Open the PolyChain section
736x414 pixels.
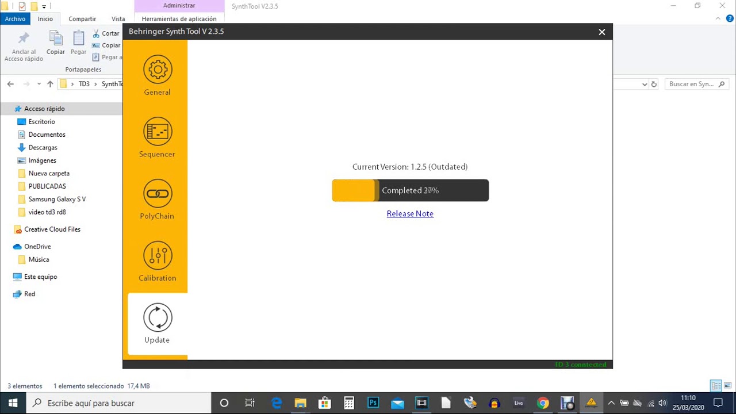pos(157,199)
